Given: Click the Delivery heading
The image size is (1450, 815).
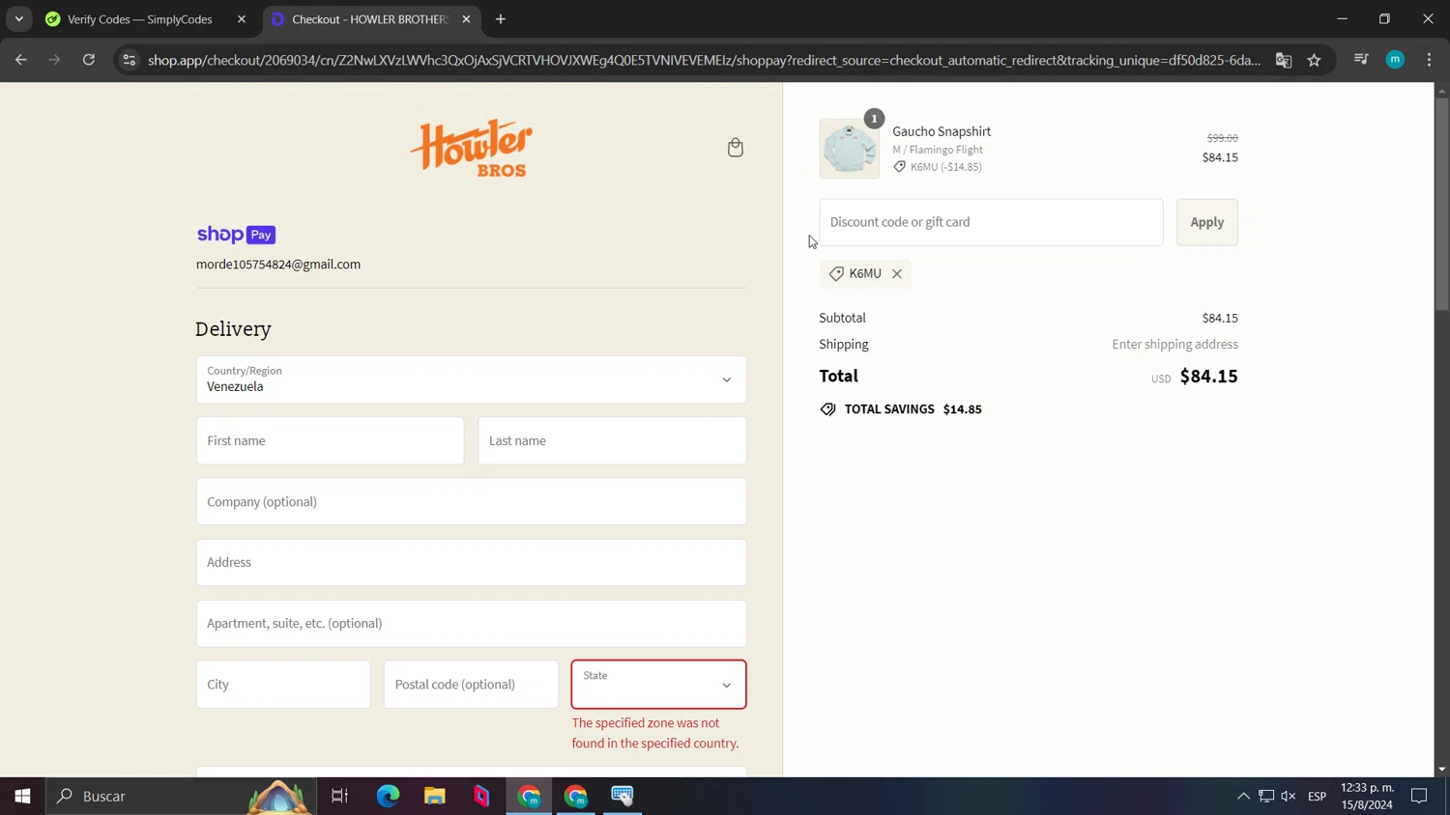Looking at the screenshot, I should (233, 329).
